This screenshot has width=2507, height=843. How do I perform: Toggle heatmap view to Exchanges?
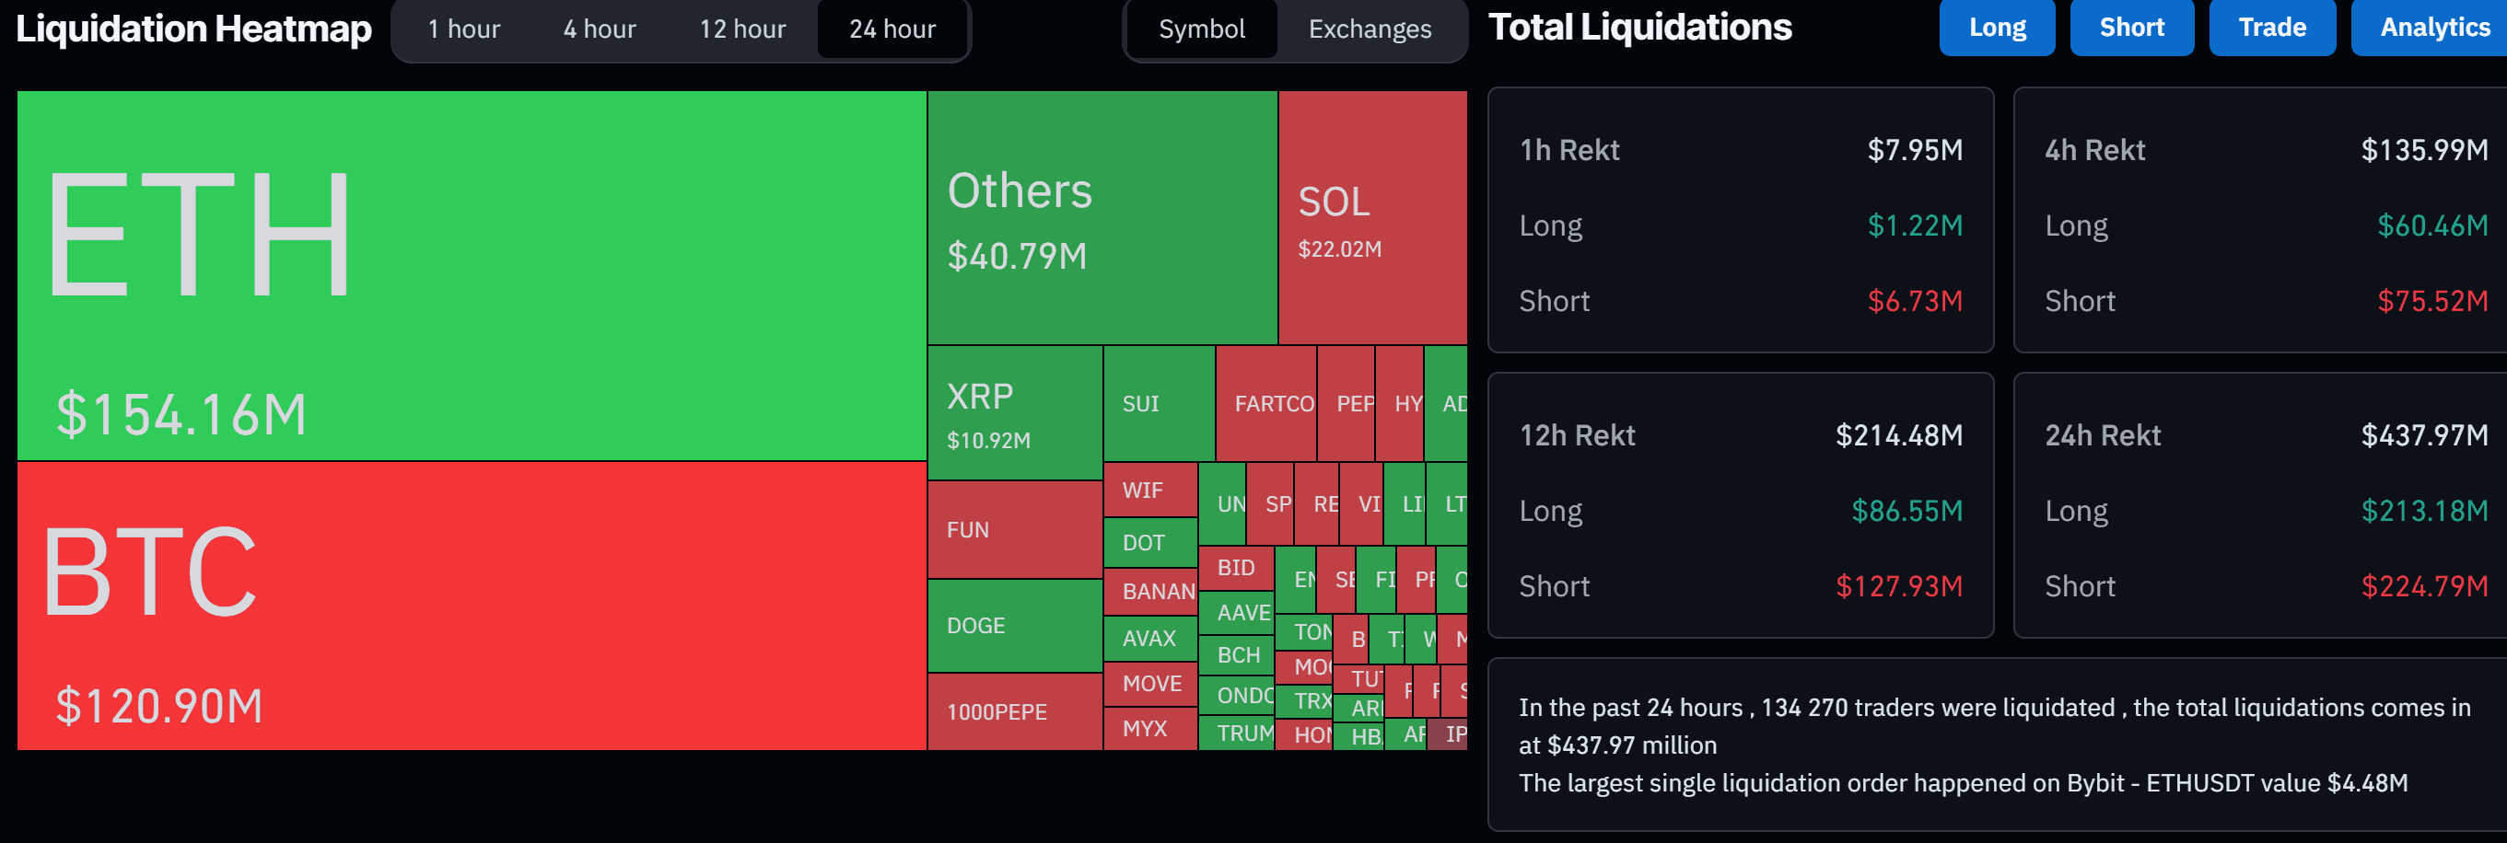pos(1370,29)
